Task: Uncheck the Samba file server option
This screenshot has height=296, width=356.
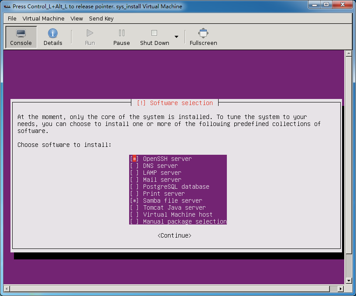Action: [x=134, y=201]
